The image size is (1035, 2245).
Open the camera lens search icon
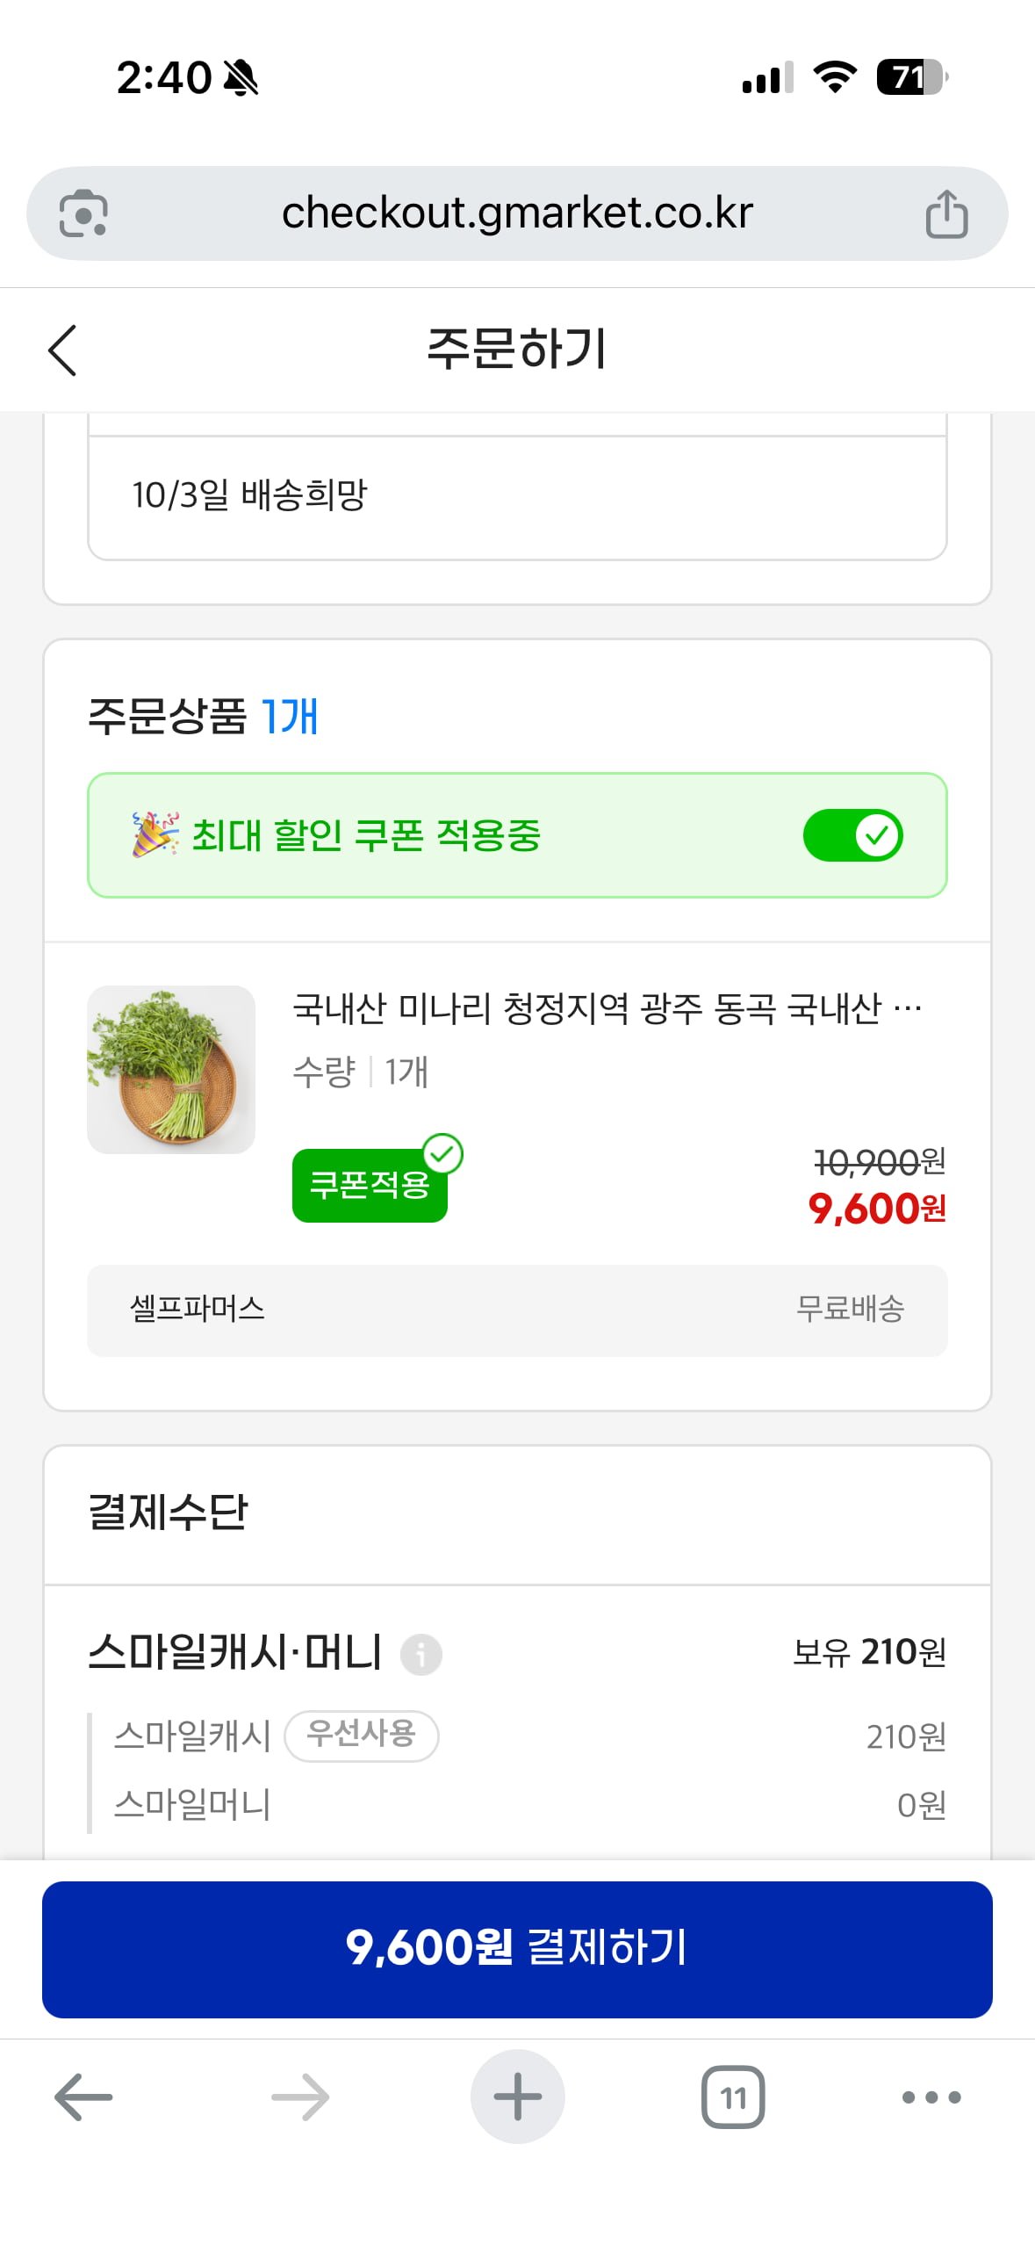[x=83, y=213]
